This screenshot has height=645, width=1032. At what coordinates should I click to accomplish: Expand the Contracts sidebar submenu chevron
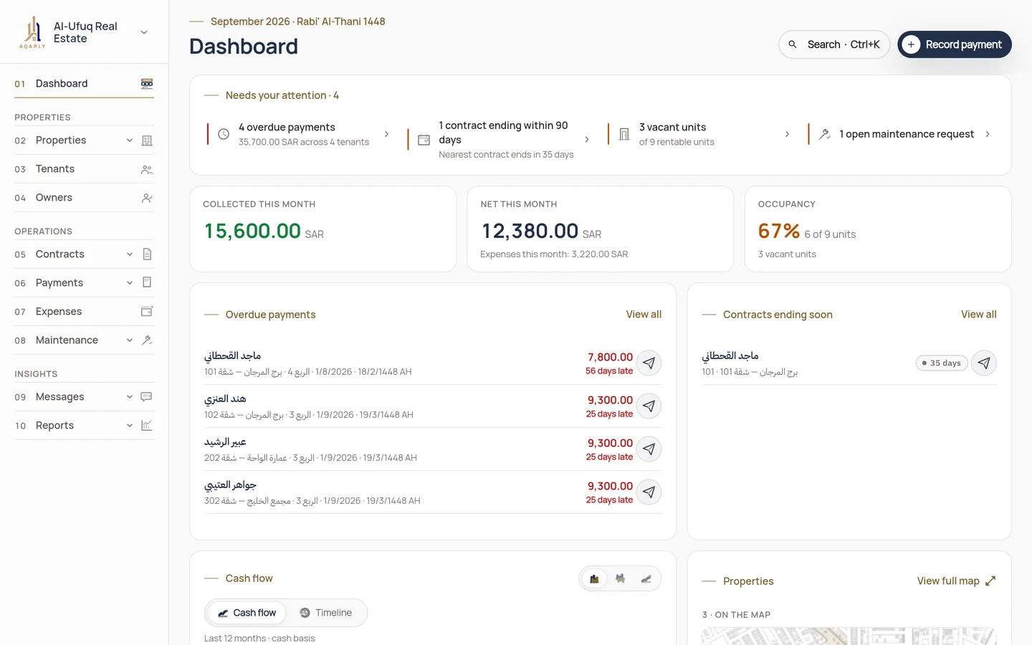(130, 254)
